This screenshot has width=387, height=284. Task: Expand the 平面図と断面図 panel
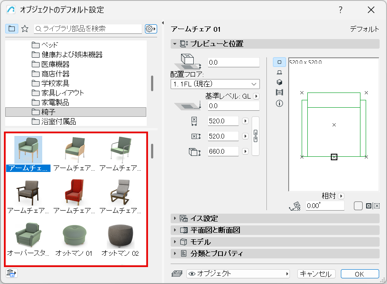[175, 230]
